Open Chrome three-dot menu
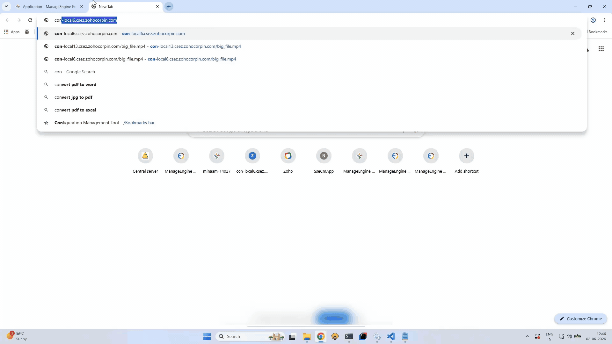Image resolution: width=612 pixels, height=344 pixels. click(x=605, y=20)
